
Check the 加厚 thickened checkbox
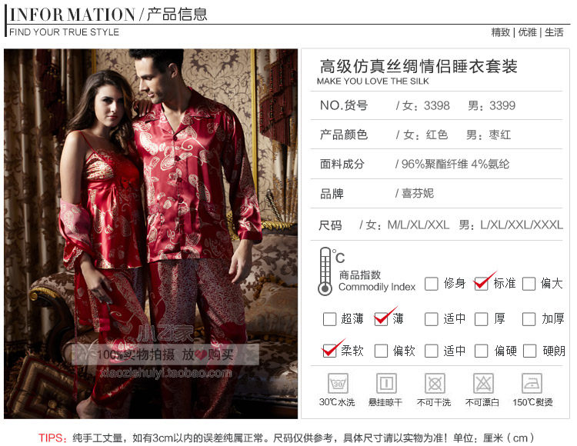point(529,319)
